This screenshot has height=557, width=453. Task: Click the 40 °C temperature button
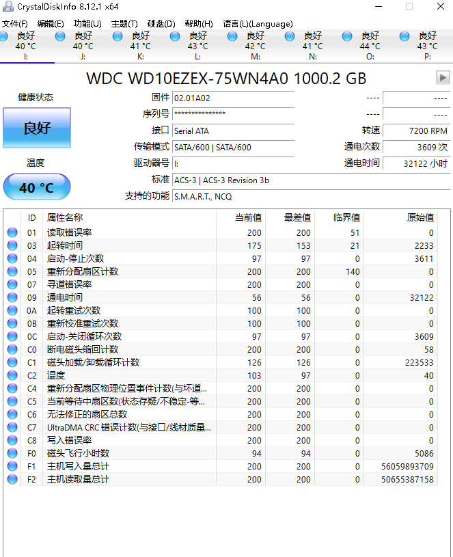coord(37,187)
